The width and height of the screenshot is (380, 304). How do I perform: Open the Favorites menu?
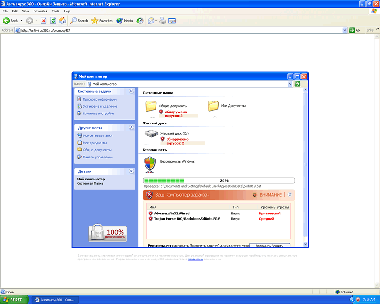click(x=40, y=11)
